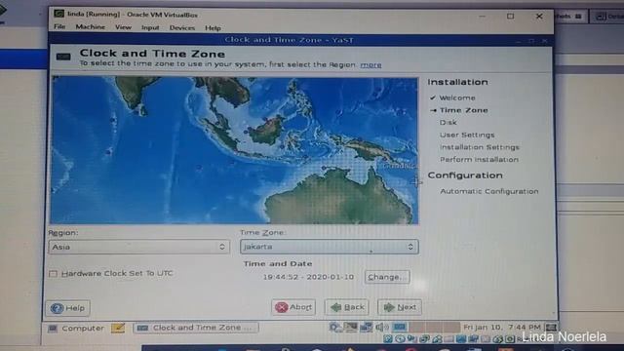Screen dimensions: 624x351
Task: Open the File menu
Action: pos(59,27)
